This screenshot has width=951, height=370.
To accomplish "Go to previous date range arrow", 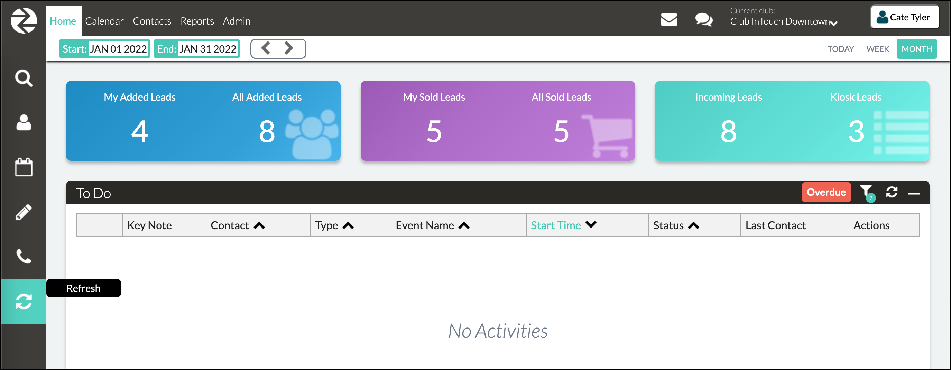I will [266, 48].
